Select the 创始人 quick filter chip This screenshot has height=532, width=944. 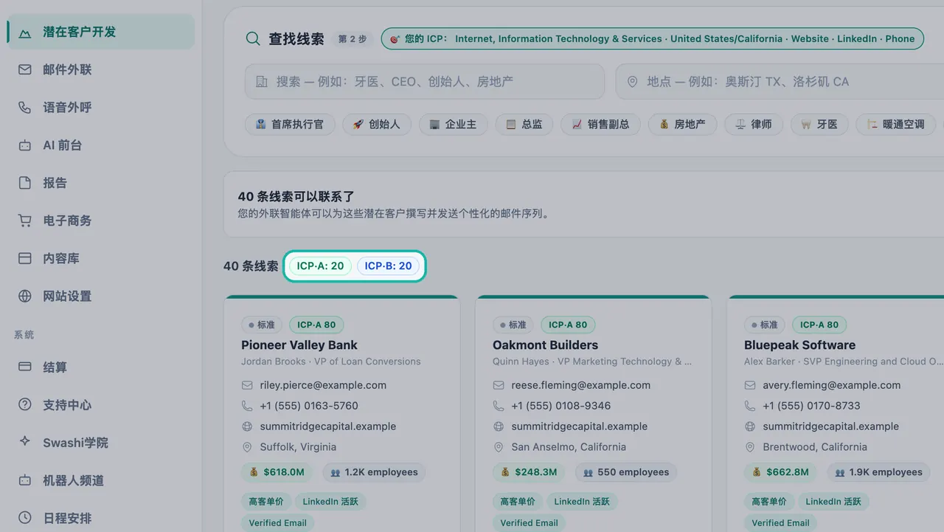376,124
